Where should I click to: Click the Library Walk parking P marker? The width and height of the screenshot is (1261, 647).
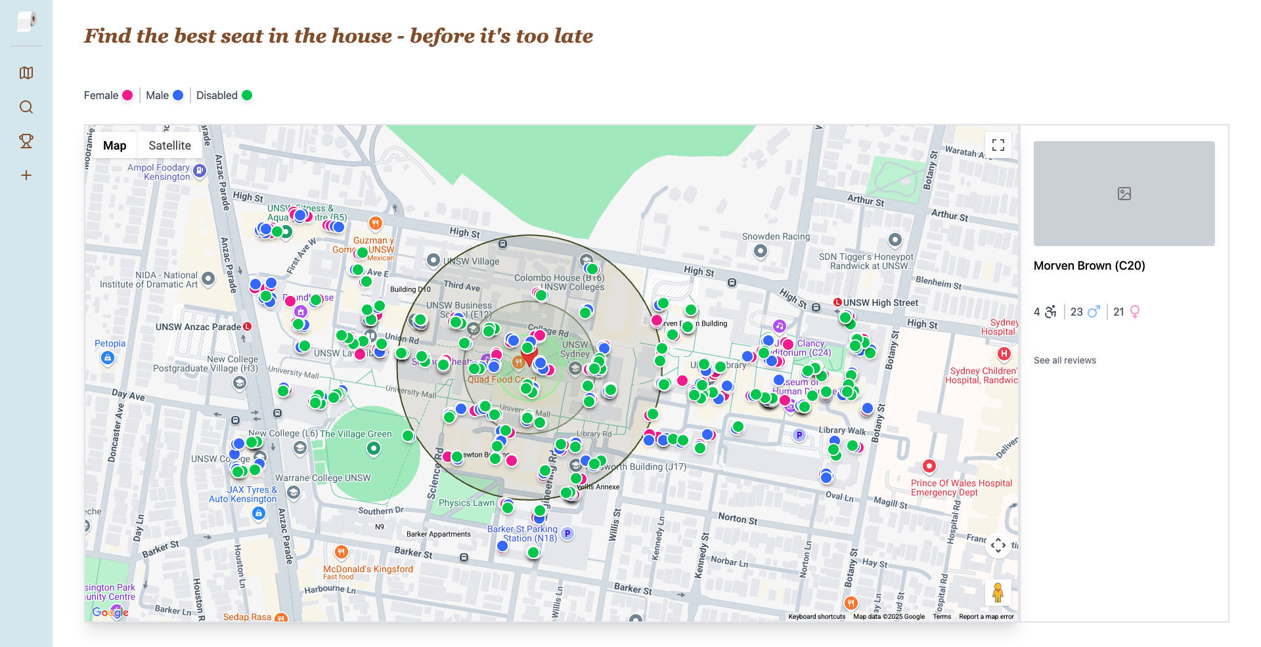(799, 435)
